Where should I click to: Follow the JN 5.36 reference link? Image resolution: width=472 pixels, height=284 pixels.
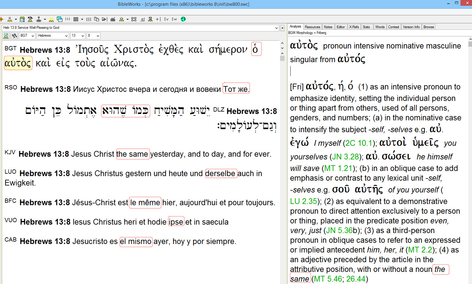tap(339, 230)
